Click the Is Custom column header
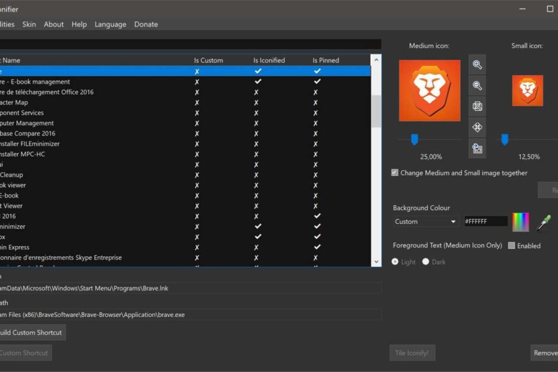Image resolution: width=558 pixels, height=372 pixels. [209, 60]
